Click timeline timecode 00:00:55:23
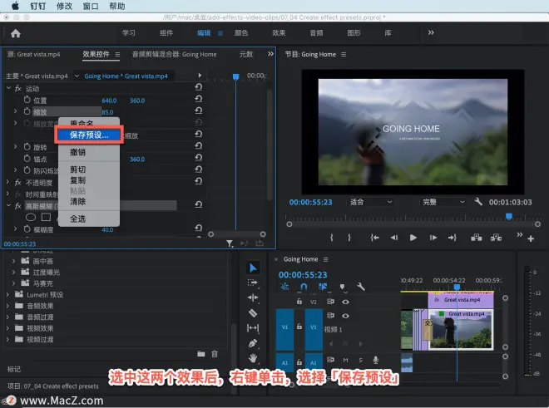Viewport: 549px width, 408px height. [304, 275]
